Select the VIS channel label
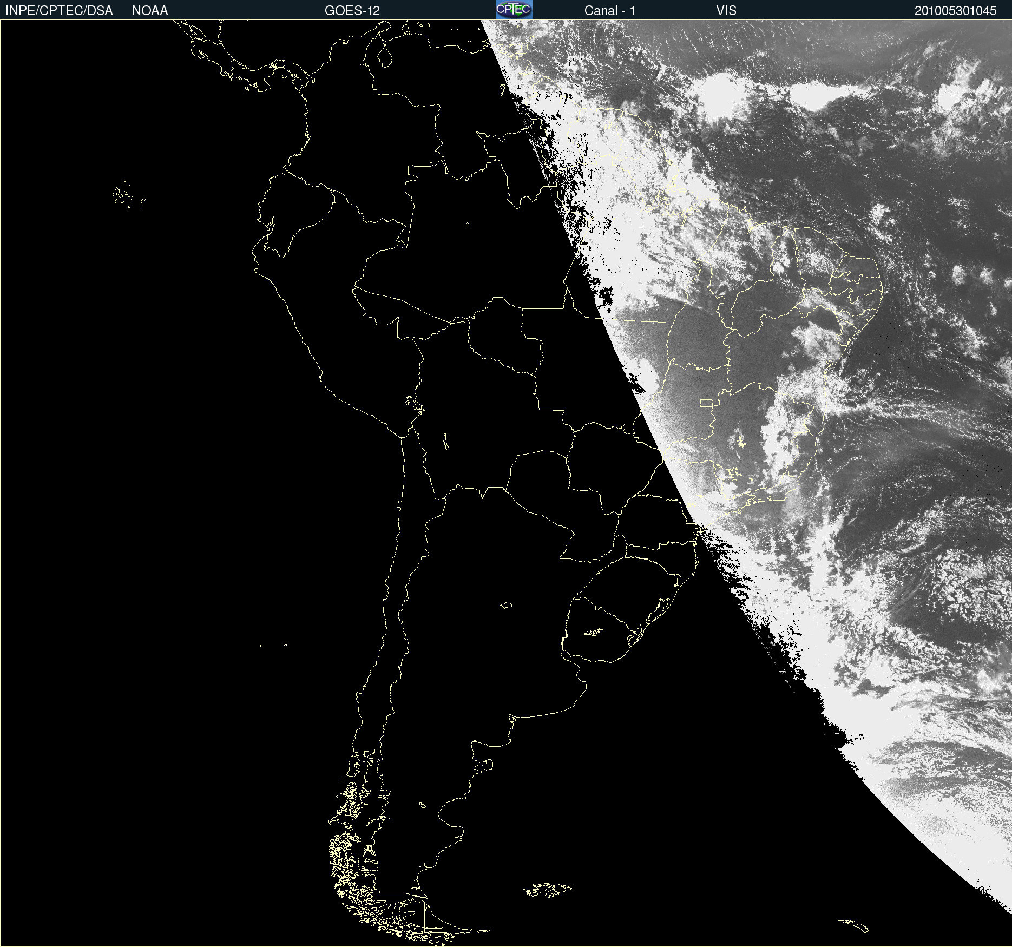The image size is (1012, 947). [x=726, y=11]
